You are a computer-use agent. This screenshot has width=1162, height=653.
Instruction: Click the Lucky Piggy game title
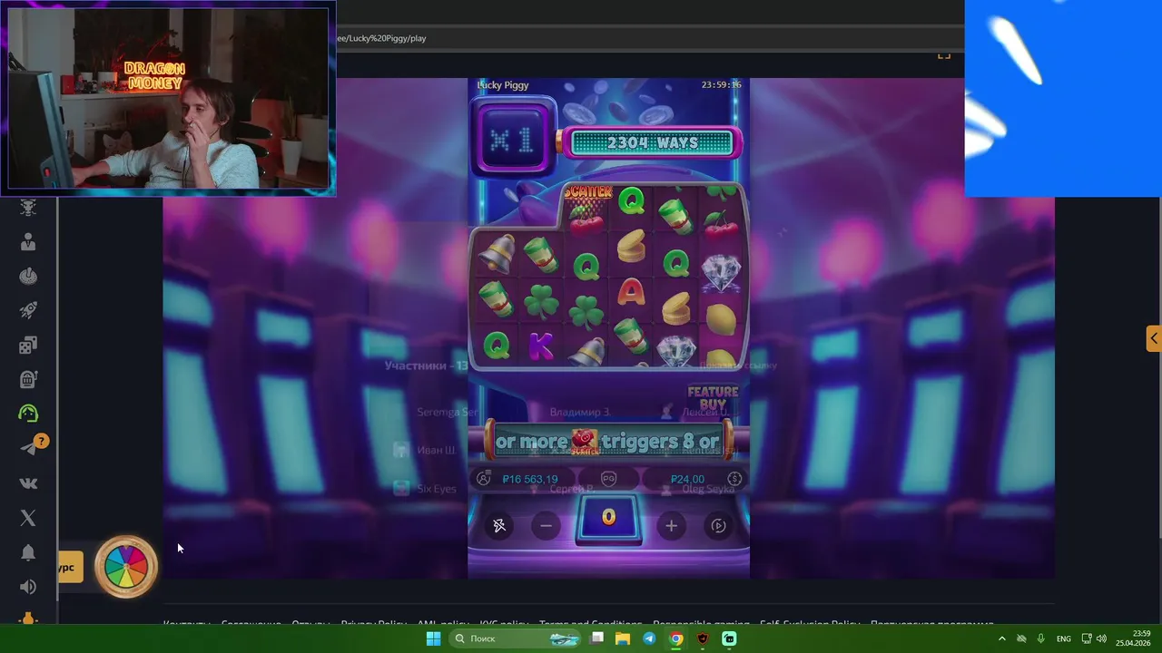coord(503,85)
